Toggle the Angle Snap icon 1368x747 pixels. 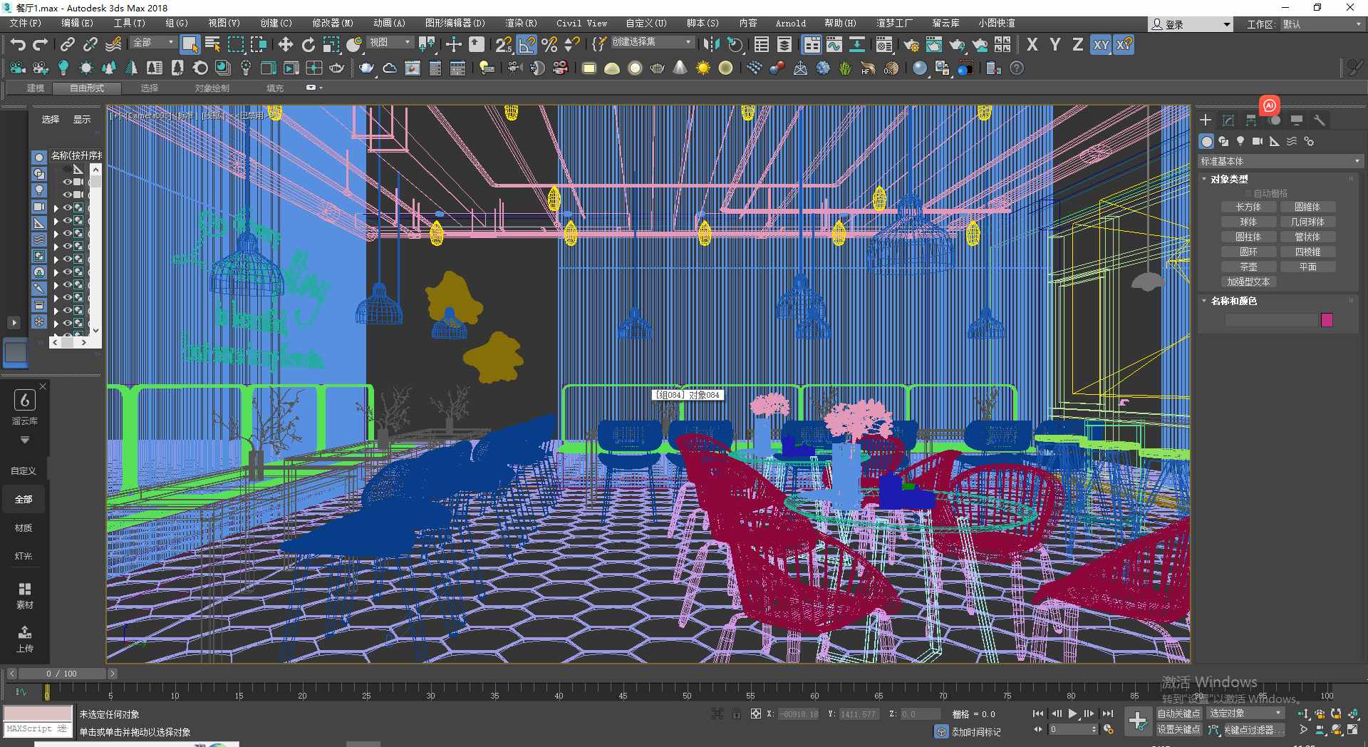coord(527,45)
